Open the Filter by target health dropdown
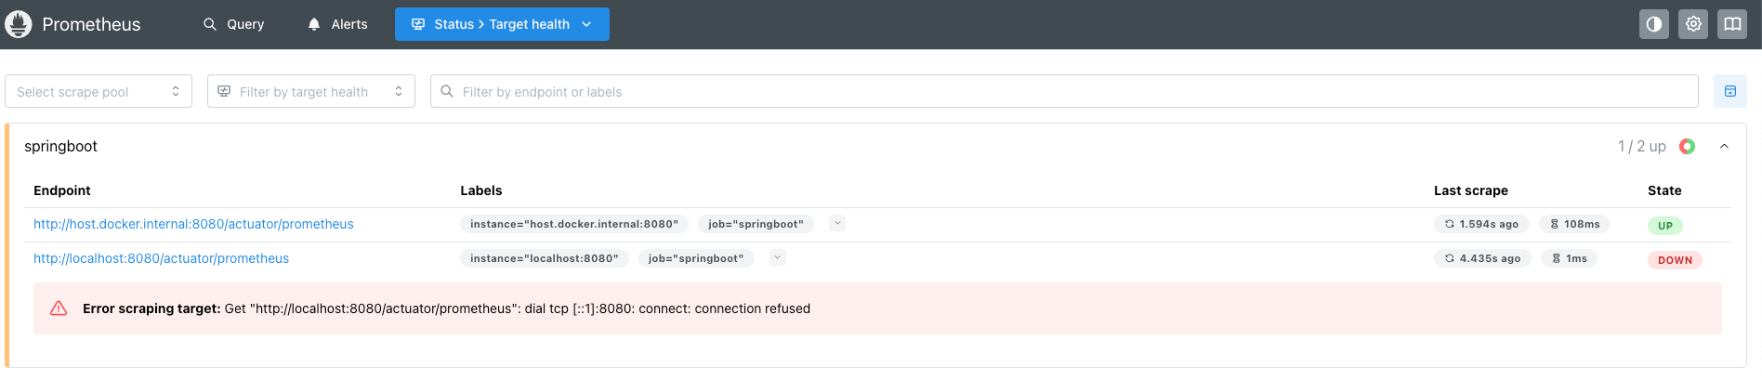Image resolution: width=1762 pixels, height=380 pixels. coord(311,91)
